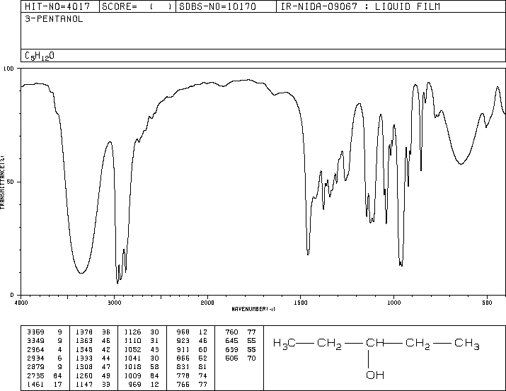Select the WAVENUMBER axis title
The image size is (506, 391).
253,309
